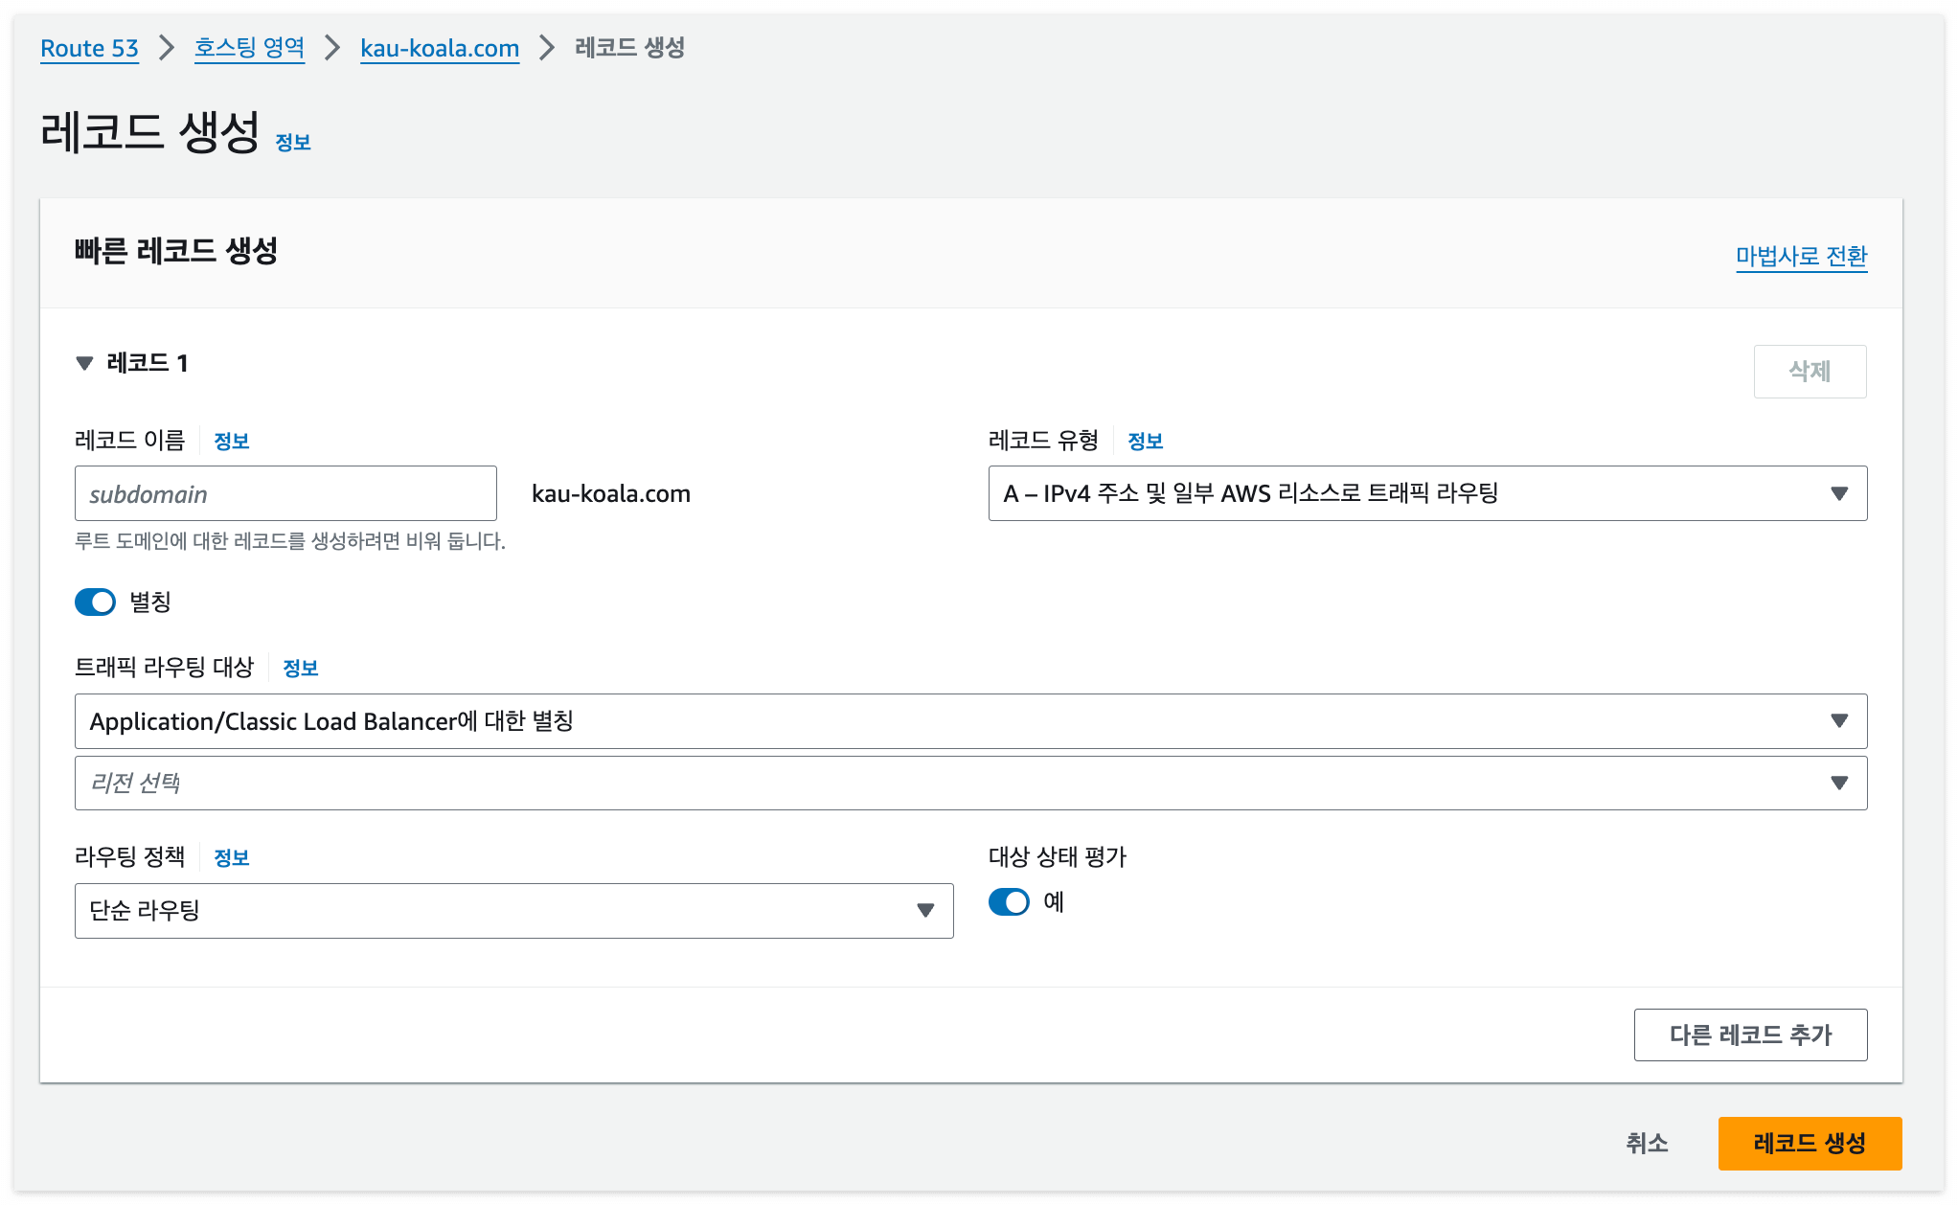Click 정보 link beside 라우팅 정책
This screenshot has height=1205, width=1958.
[x=231, y=857]
